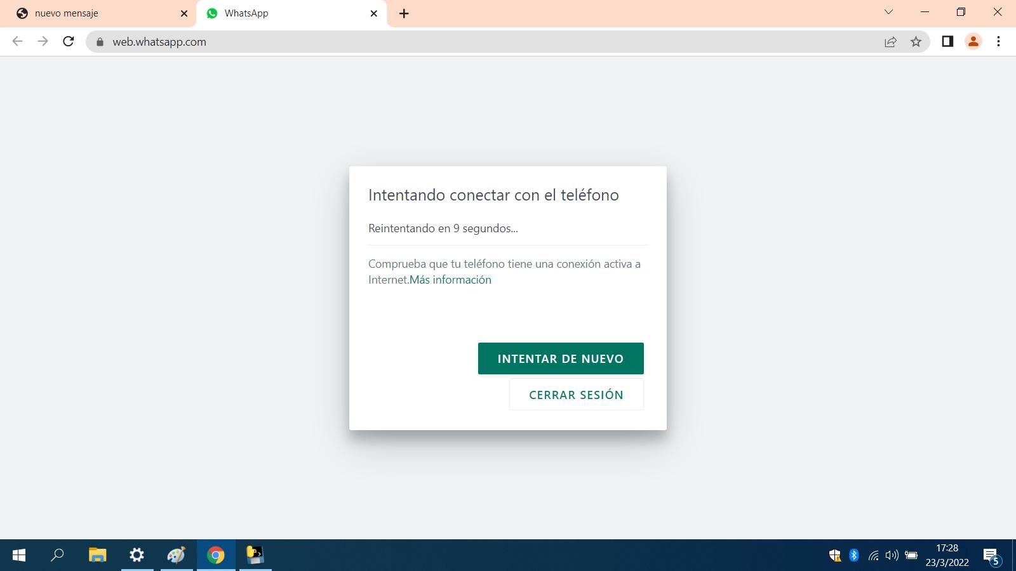The image size is (1016, 571).
Task: Open the Chrome profile avatar
Action: 973,42
